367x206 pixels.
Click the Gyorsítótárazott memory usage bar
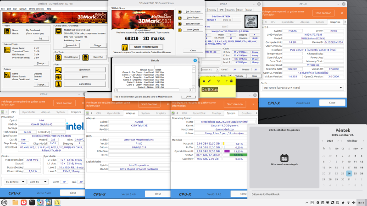click(x=235, y=151)
